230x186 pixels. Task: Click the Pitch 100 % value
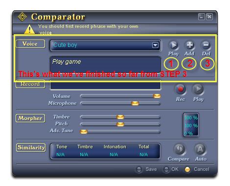tap(191, 125)
